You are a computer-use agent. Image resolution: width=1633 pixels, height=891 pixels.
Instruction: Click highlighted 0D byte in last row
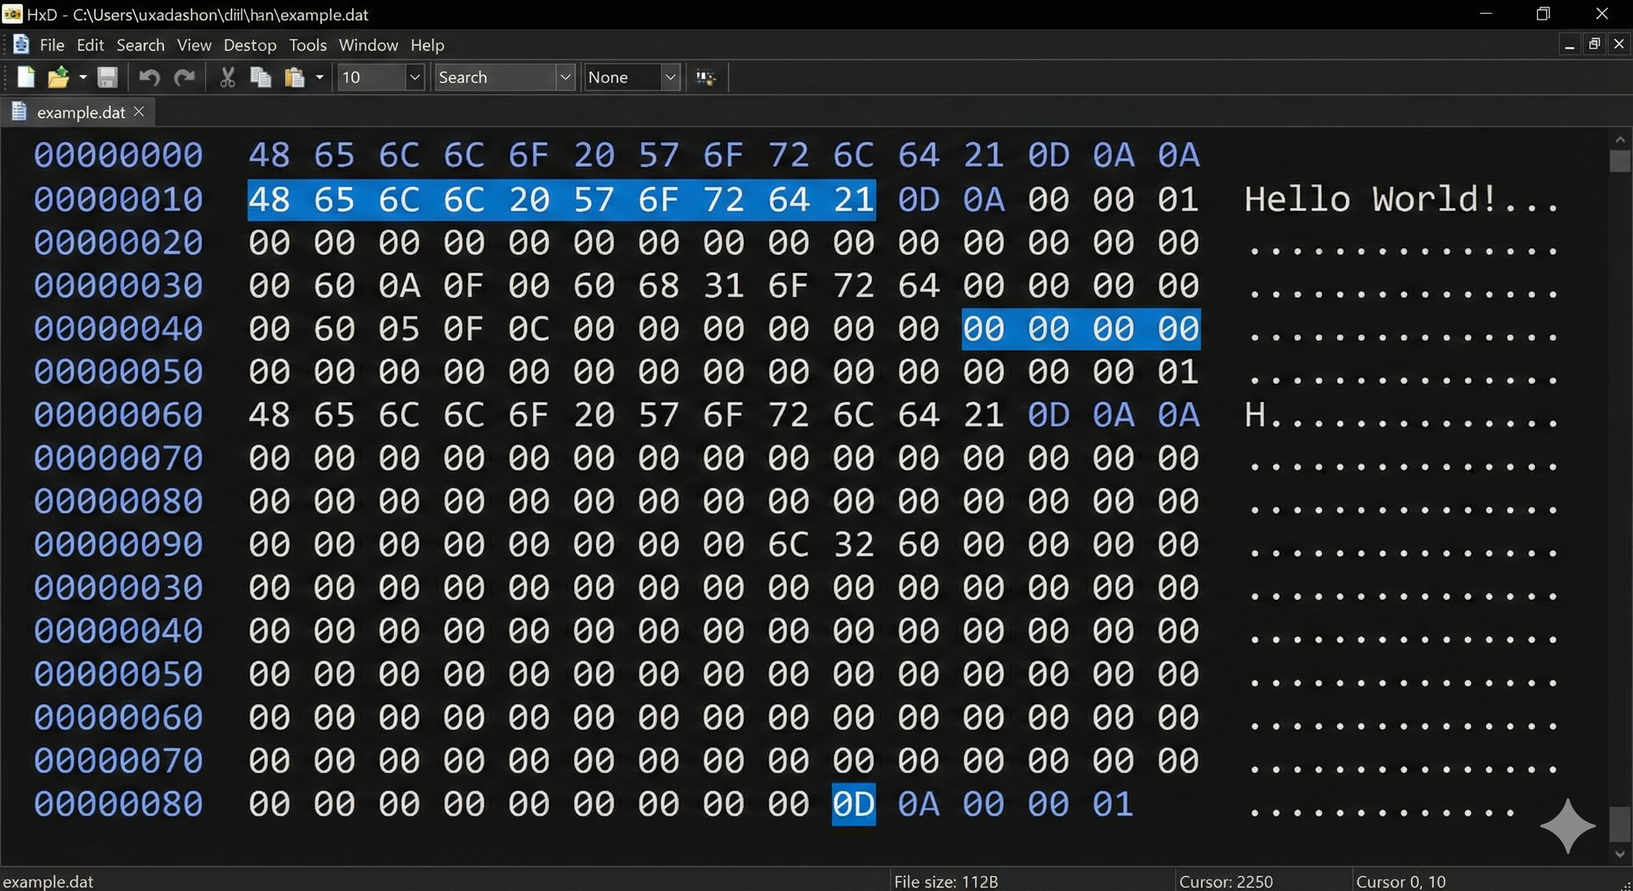853,804
